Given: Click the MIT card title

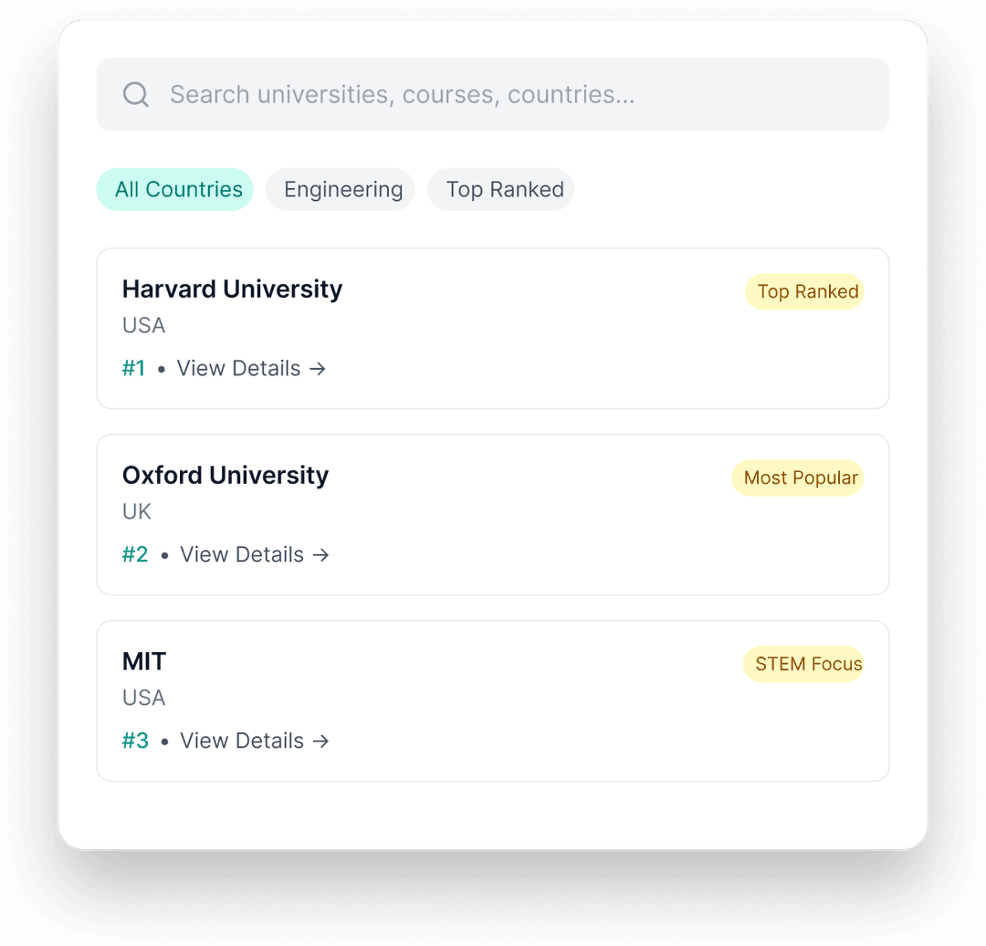Looking at the screenshot, I should pyautogui.click(x=144, y=661).
